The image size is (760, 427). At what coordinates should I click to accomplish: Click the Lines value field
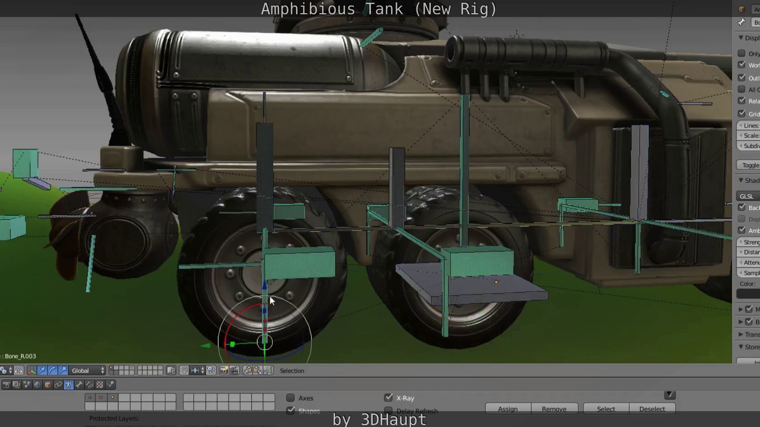tap(748, 126)
